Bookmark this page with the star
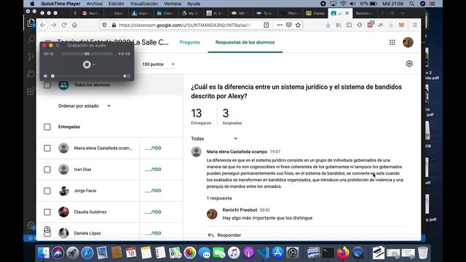This screenshot has width=466, height=262. (x=299, y=25)
